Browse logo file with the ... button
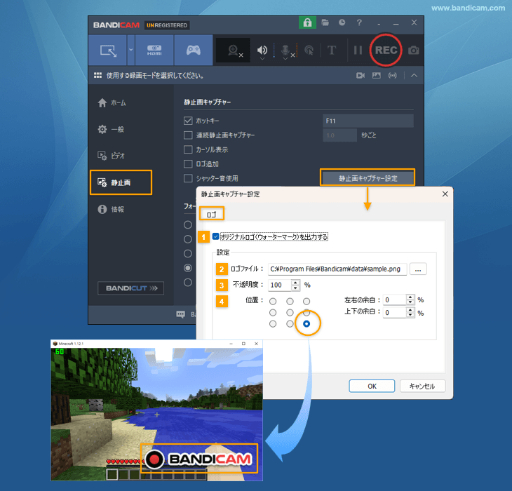The height and width of the screenshot is (491, 512). click(x=418, y=269)
